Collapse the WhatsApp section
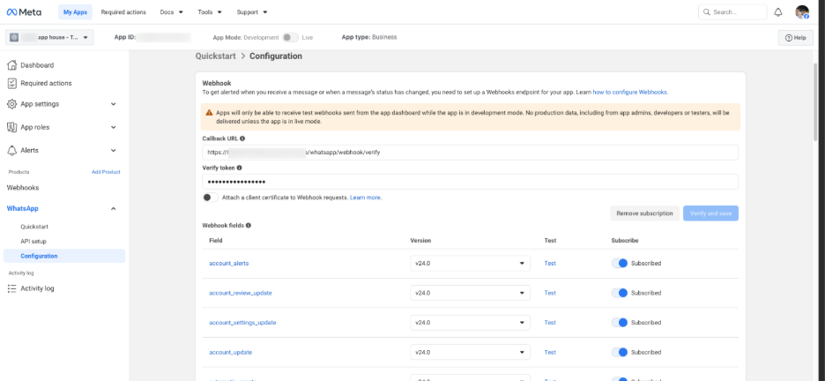The height and width of the screenshot is (381, 825). 113,209
